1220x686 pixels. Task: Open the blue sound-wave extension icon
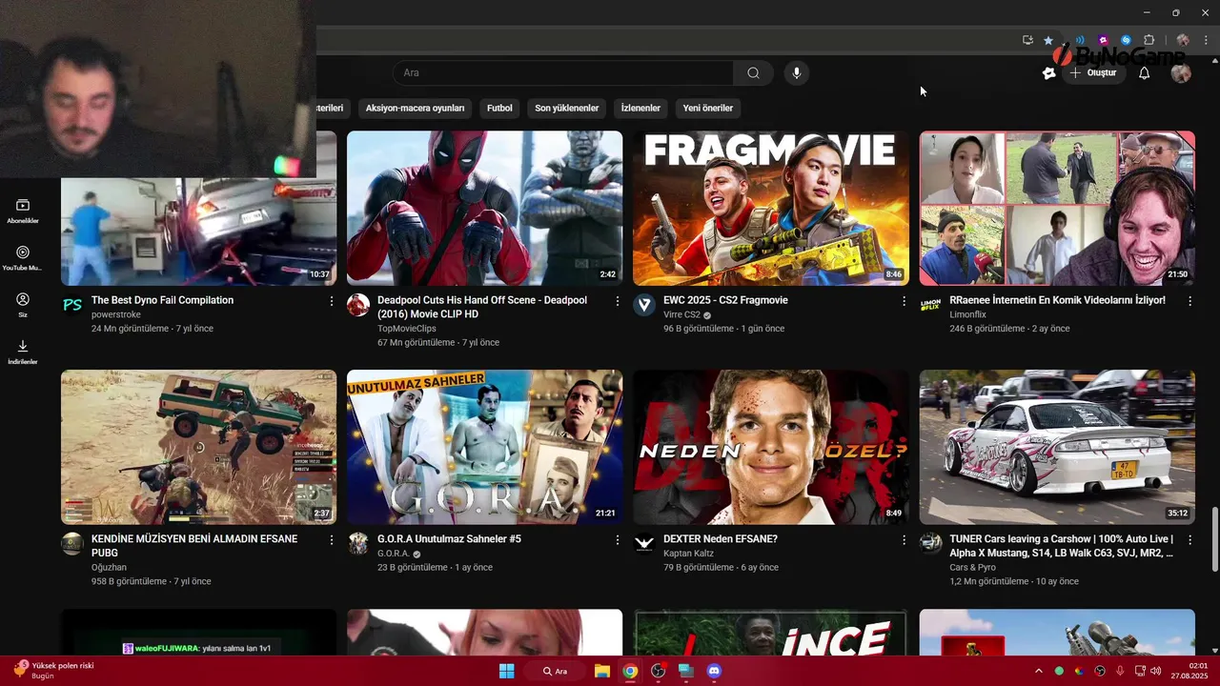coord(1080,40)
